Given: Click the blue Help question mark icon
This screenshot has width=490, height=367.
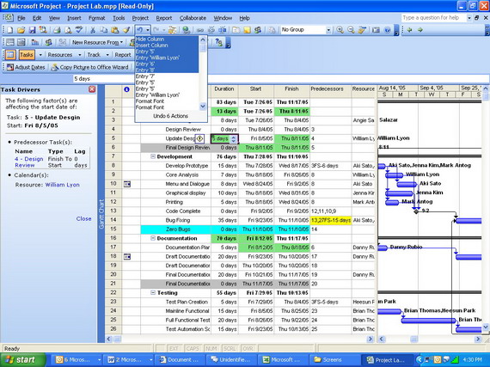Looking at the screenshot, I should tap(387, 30).
